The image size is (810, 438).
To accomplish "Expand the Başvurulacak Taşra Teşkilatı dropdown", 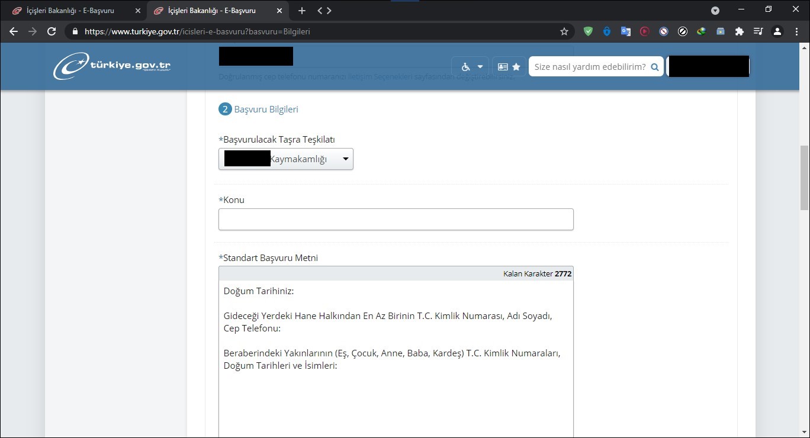I will click(286, 159).
